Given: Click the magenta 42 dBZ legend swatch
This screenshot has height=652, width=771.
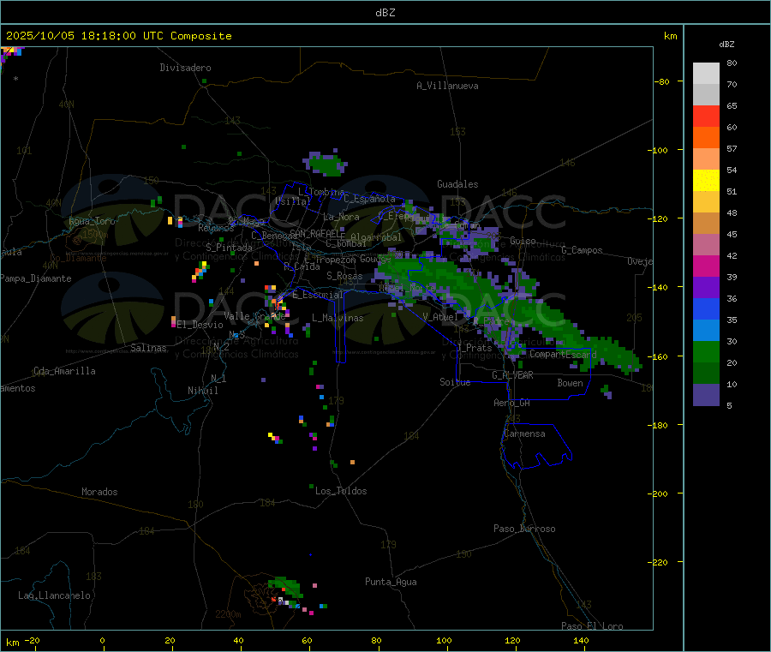Looking at the screenshot, I should coord(706,266).
